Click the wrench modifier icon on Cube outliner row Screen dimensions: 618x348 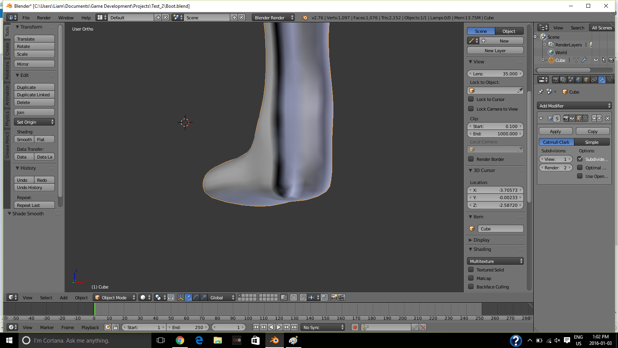(x=584, y=60)
